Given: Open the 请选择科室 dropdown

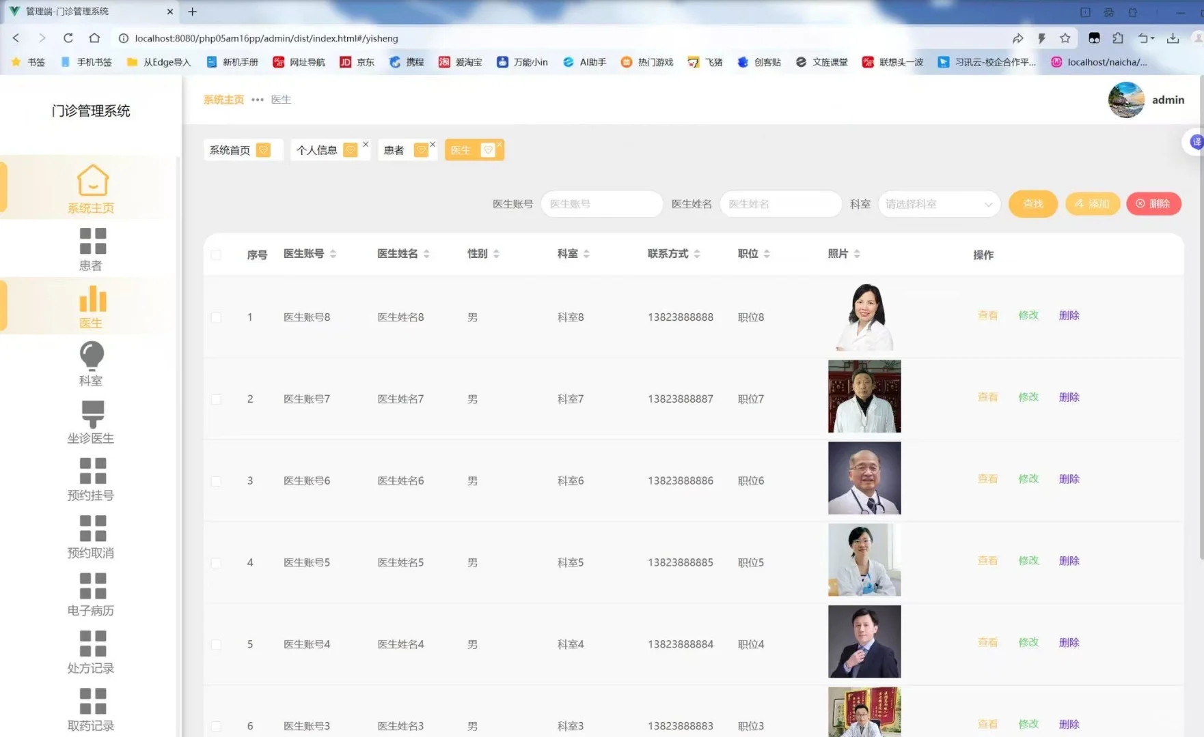Looking at the screenshot, I should pos(939,203).
